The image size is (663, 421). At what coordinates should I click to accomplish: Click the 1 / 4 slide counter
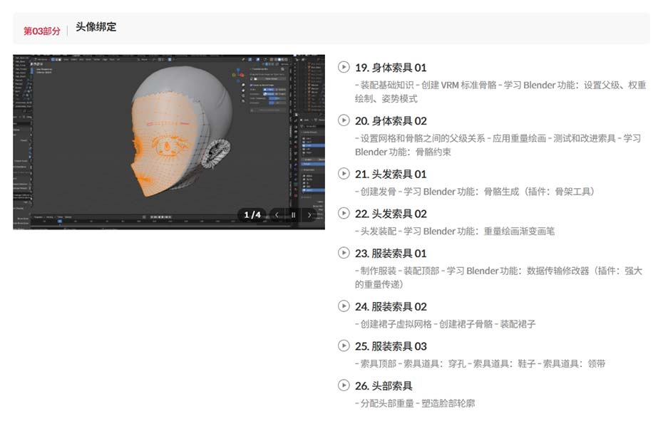(x=252, y=214)
